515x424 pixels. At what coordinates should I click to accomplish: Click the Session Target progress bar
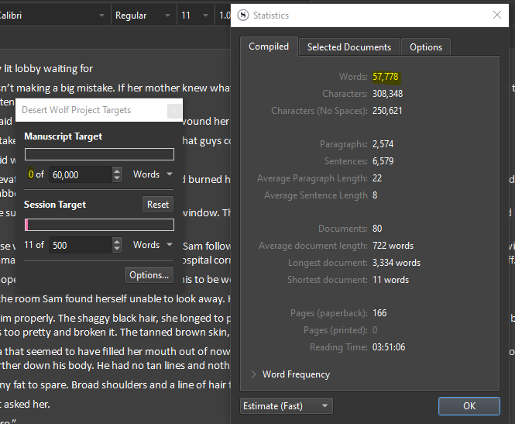[100, 225]
